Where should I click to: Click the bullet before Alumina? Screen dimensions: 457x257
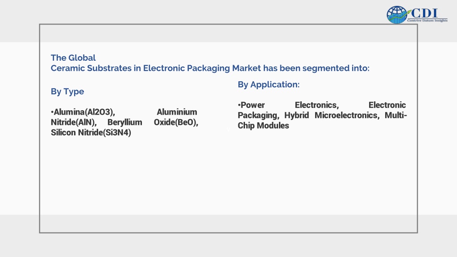click(x=52, y=112)
